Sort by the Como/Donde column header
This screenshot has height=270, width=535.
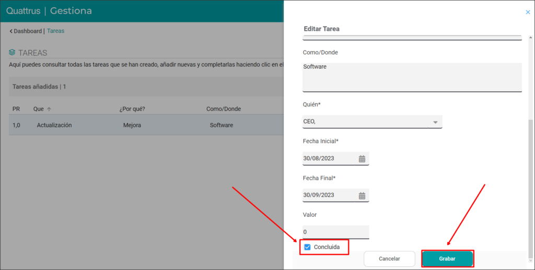pyautogui.click(x=224, y=109)
